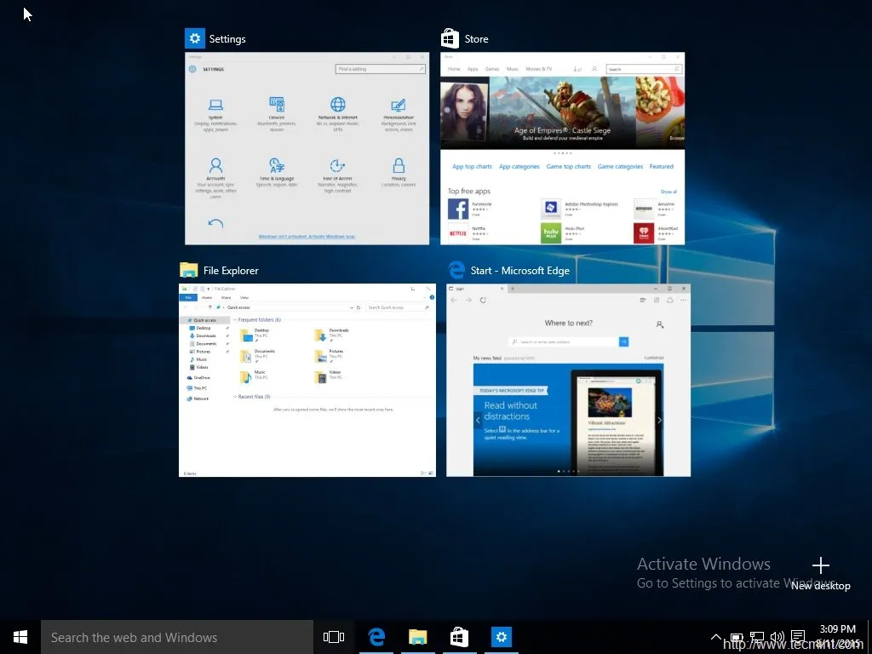The image size is (872, 654).
Task: Click the Store icon on the taskbar
Action: point(459,637)
